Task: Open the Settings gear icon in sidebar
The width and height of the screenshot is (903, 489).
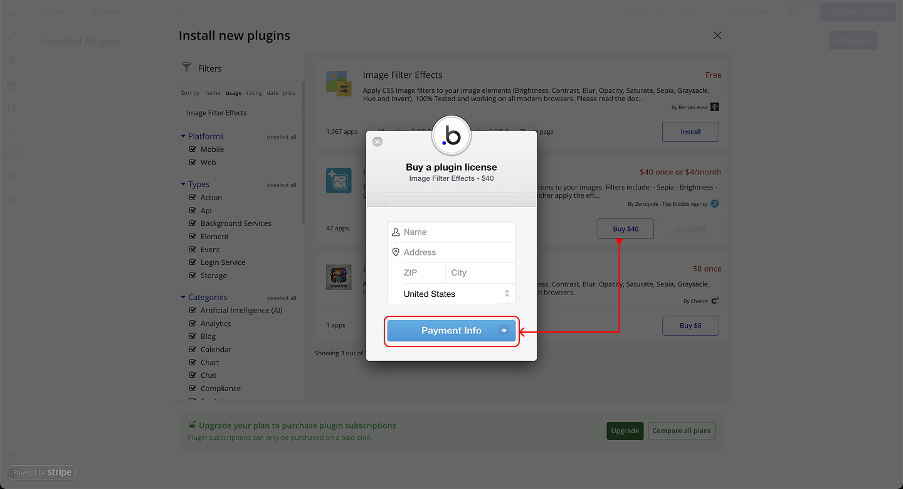Action: click(x=12, y=178)
